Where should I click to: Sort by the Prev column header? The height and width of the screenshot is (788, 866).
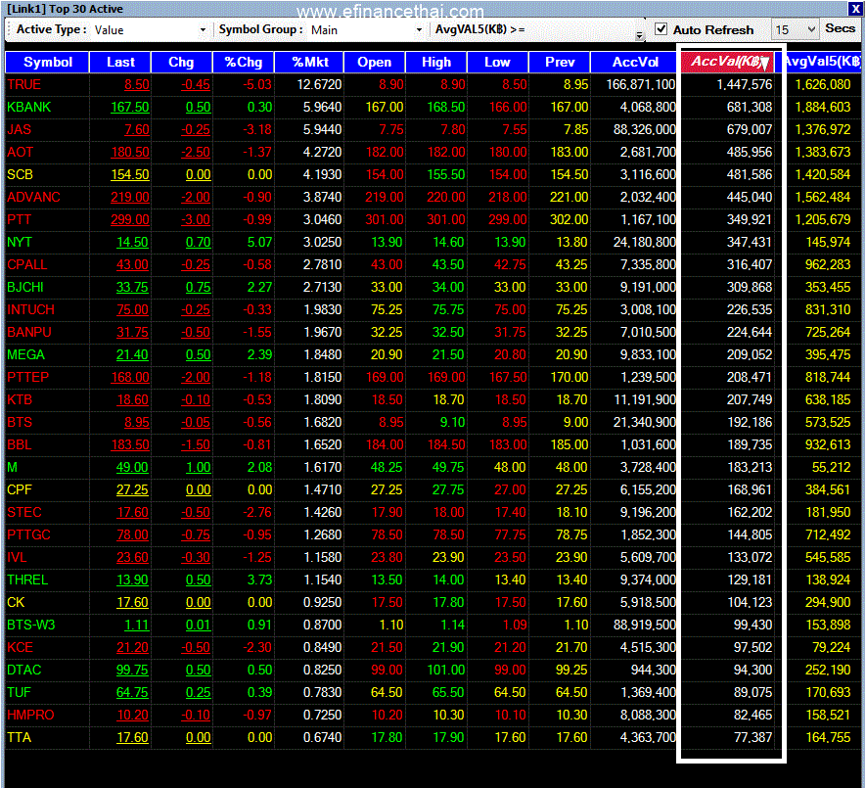click(x=560, y=62)
